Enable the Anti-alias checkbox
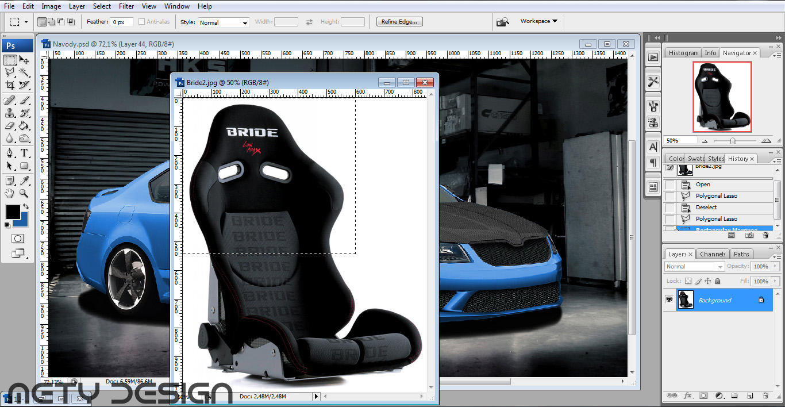This screenshot has height=407, width=785. pos(141,22)
